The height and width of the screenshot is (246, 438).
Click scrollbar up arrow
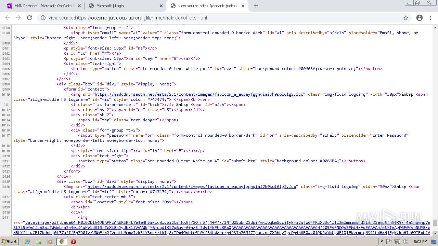[x=435, y=27]
